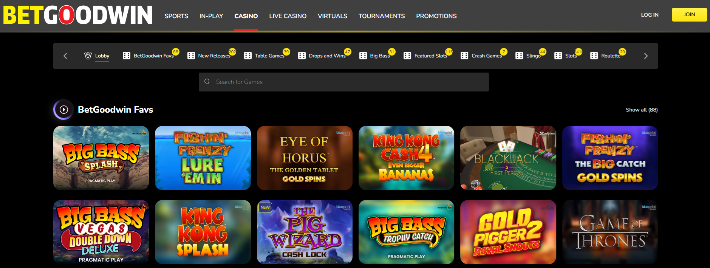Open the Sports section
Screen dimensions: 710x268
pyautogui.click(x=176, y=16)
